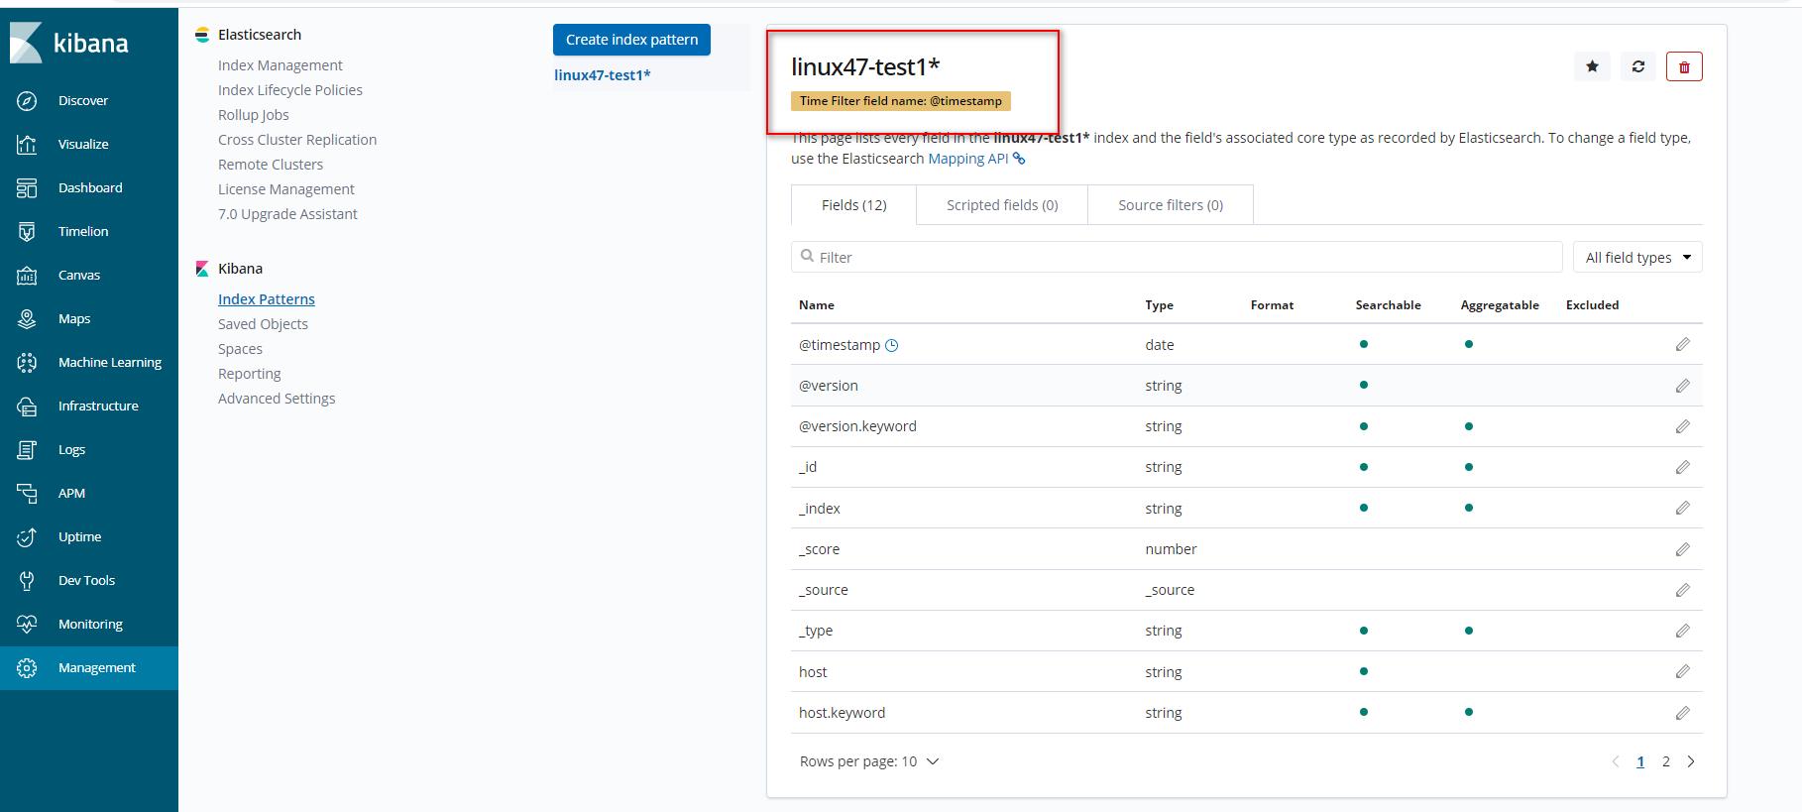The height and width of the screenshot is (812, 1802).
Task: Select linux47-test1* index pattern link
Action: click(x=603, y=75)
